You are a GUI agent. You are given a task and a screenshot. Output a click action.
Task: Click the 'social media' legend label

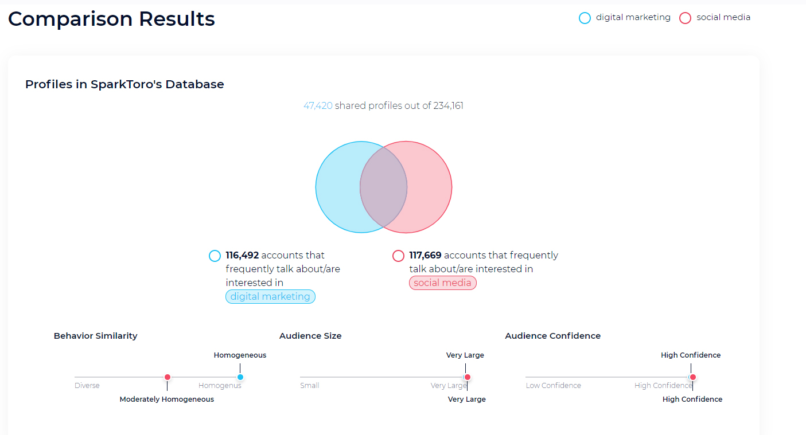tap(723, 17)
